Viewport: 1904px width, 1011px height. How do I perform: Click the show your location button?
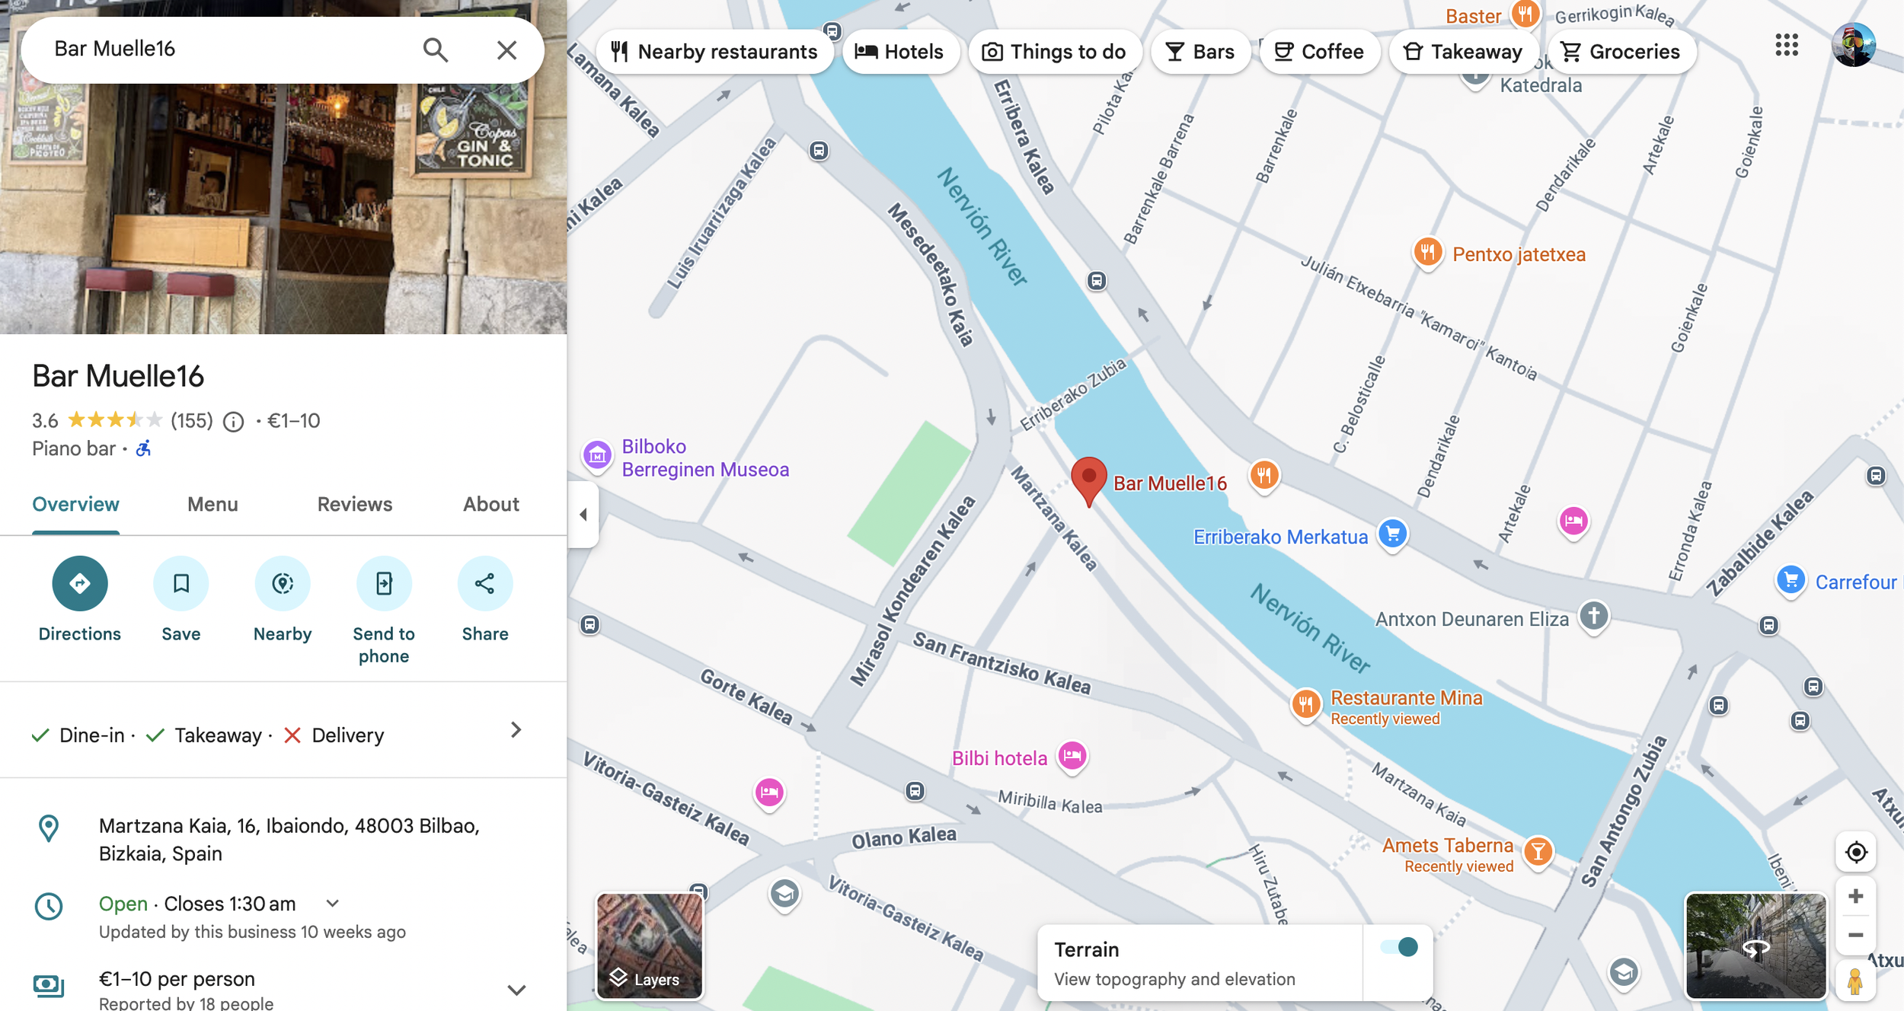[1856, 852]
